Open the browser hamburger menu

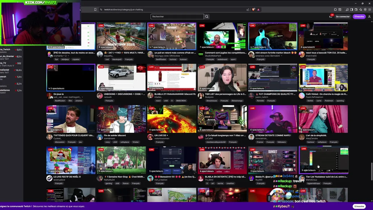[369, 10]
